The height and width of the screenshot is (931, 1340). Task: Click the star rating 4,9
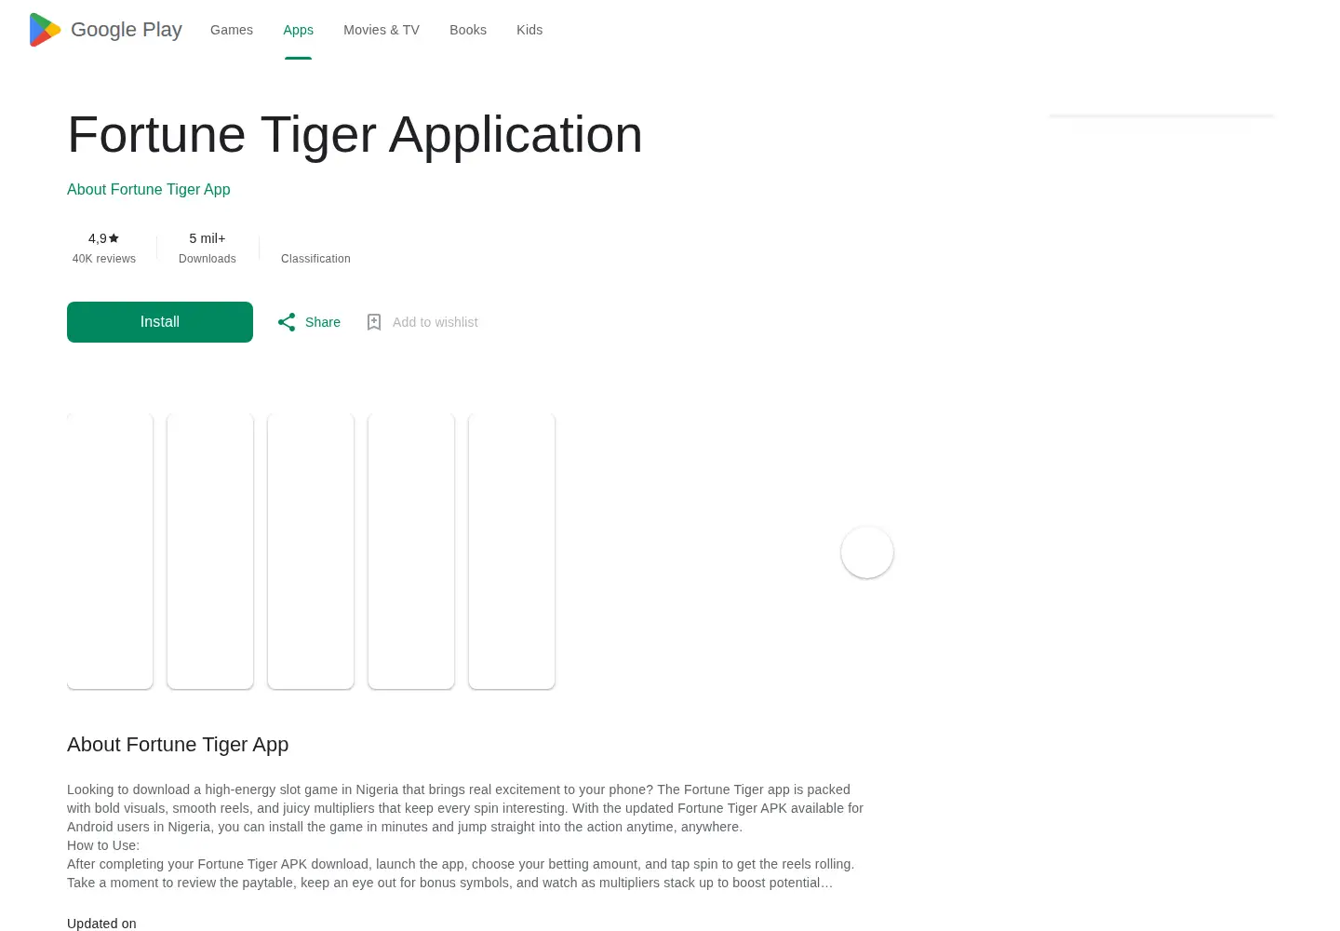coord(104,238)
